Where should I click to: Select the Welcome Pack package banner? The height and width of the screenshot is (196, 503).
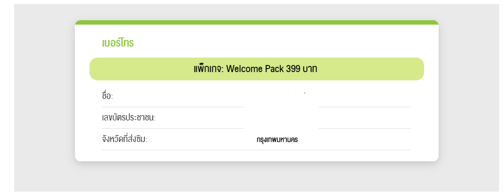coord(257,69)
